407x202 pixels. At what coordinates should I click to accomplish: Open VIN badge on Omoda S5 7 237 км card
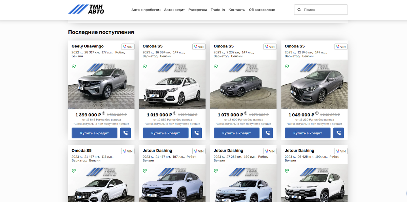[270, 47]
